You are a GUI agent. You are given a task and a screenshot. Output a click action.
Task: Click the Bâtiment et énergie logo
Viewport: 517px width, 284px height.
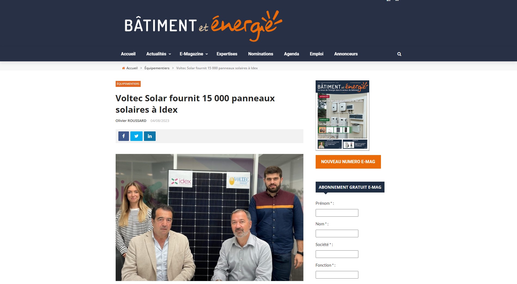203,26
